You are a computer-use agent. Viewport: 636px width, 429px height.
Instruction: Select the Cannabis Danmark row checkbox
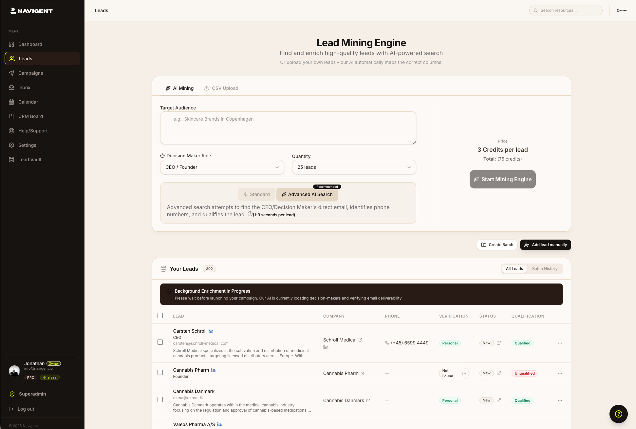160,400
